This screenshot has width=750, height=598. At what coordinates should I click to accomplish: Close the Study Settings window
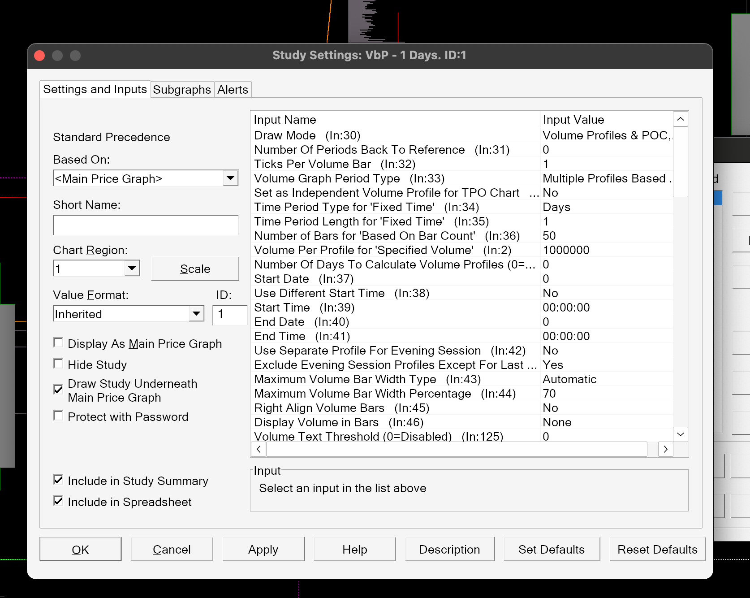39,56
